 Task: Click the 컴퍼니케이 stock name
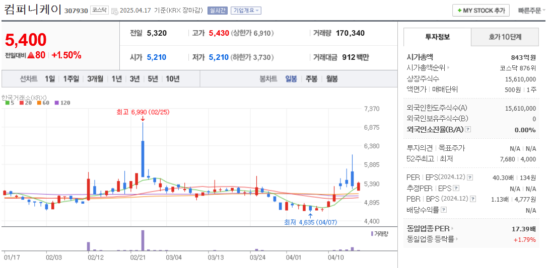click(32, 10)
